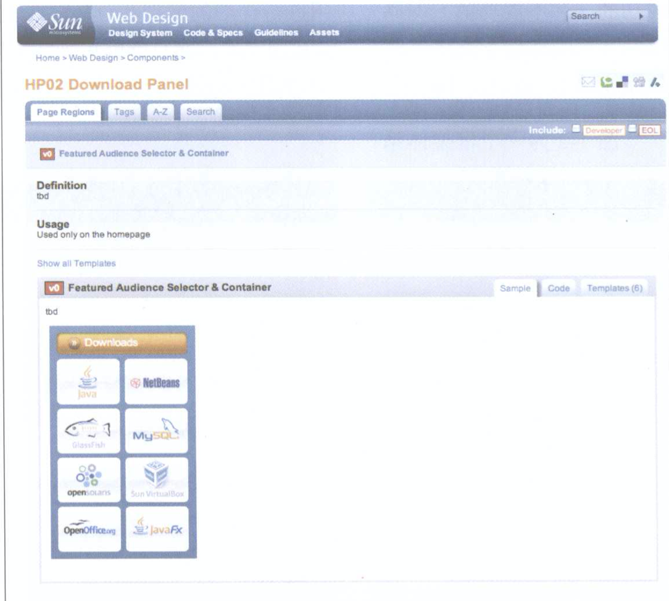This screenshot has height=601, width=669.
Task: Click the Web Design site title
Action: (148, 19)
